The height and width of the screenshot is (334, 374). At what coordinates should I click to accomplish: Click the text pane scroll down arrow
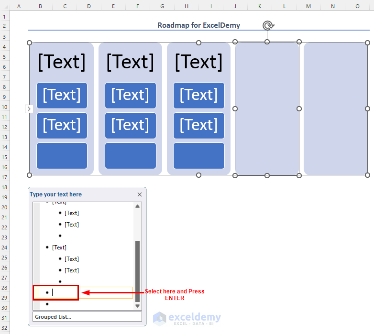[137, 306]
